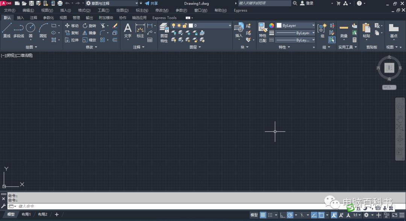Viewport: 406px width, 221px height.
Task: Click the Move (移动) tool
Action: click(x=71, y=26)
